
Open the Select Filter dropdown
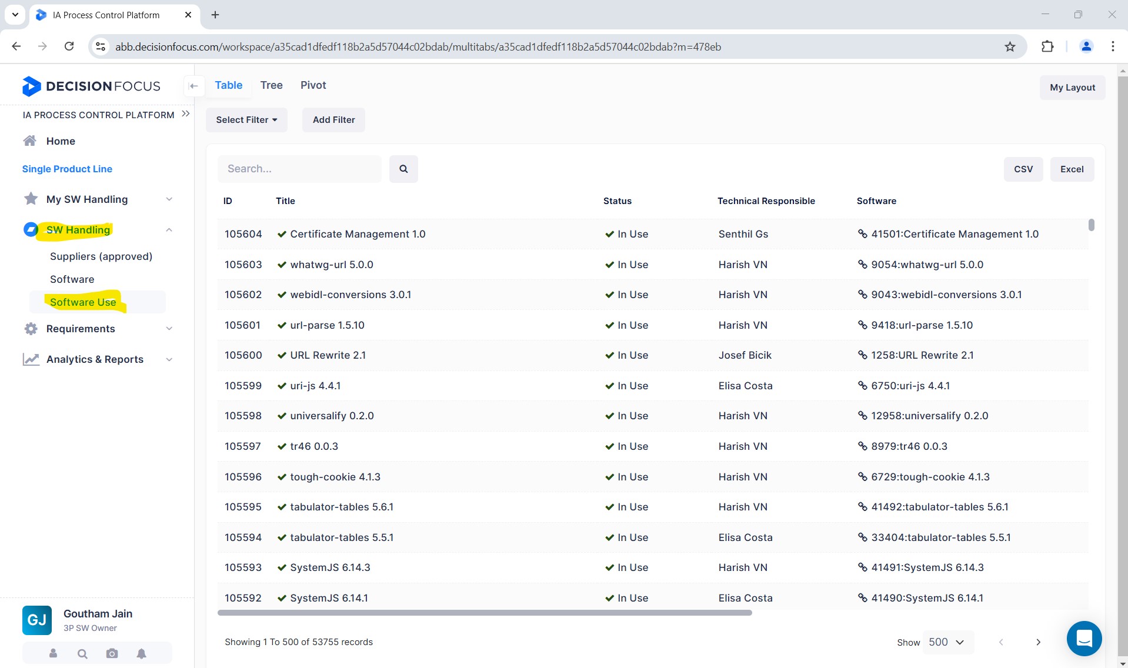[x=246, y=120]
